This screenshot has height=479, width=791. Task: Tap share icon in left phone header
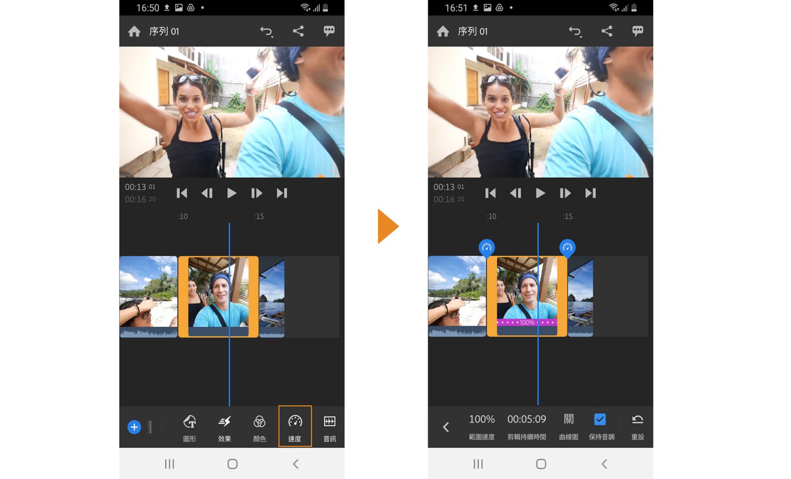298,31
